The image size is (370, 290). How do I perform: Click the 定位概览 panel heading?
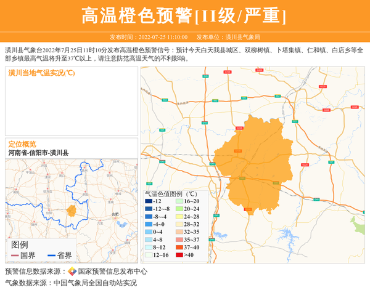tap(22, 144)
